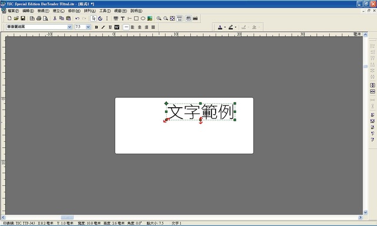Zoom in with magnifier plus

pyautogui.click(x=159, y=18)
